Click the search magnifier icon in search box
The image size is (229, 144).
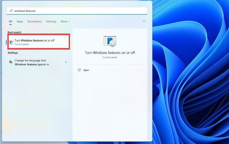pyautogui.click(x=11, y=11)
